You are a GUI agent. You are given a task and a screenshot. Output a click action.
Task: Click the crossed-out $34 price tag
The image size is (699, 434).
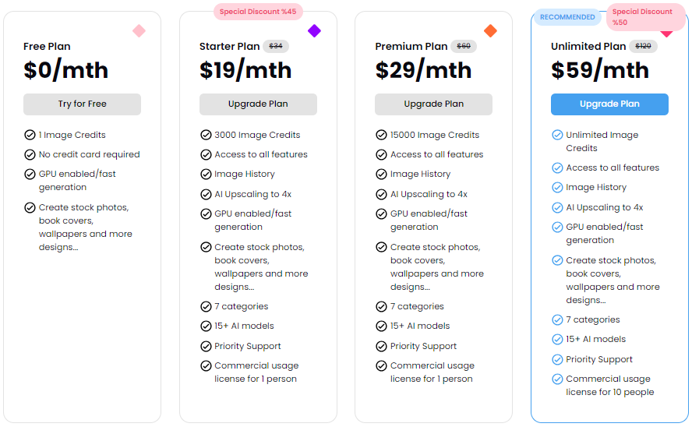pyautogui.click(x=276, y=47)
